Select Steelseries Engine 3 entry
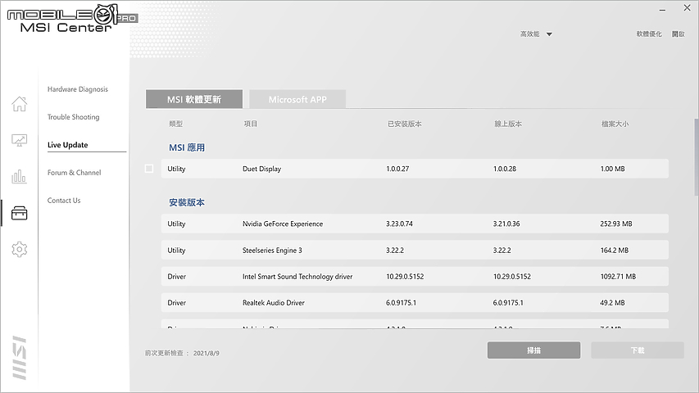699x393 pixels. (272, 250)
